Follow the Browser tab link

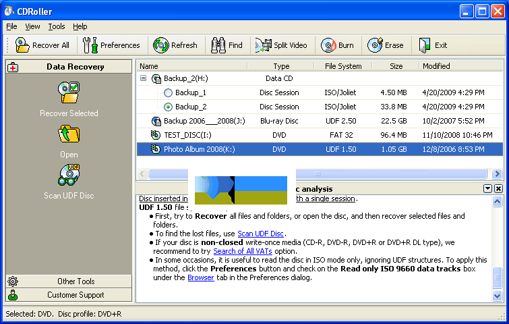[x=201, y=277]
